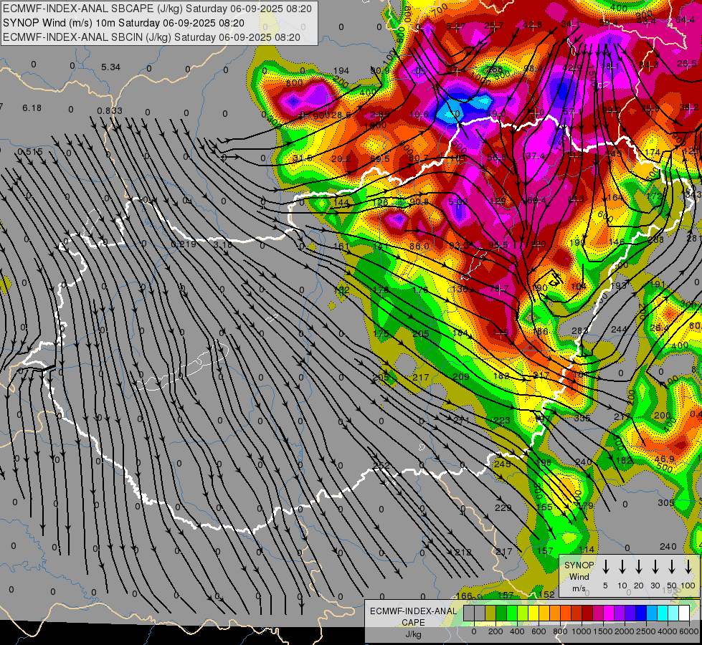Click the wind legend arrow above 50
This screenshot has height=645, width=702.
pyautogui.click(x=672, y=566)
